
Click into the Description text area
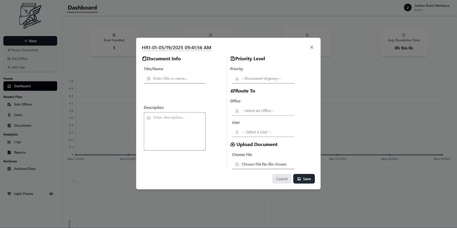point(175,131)
